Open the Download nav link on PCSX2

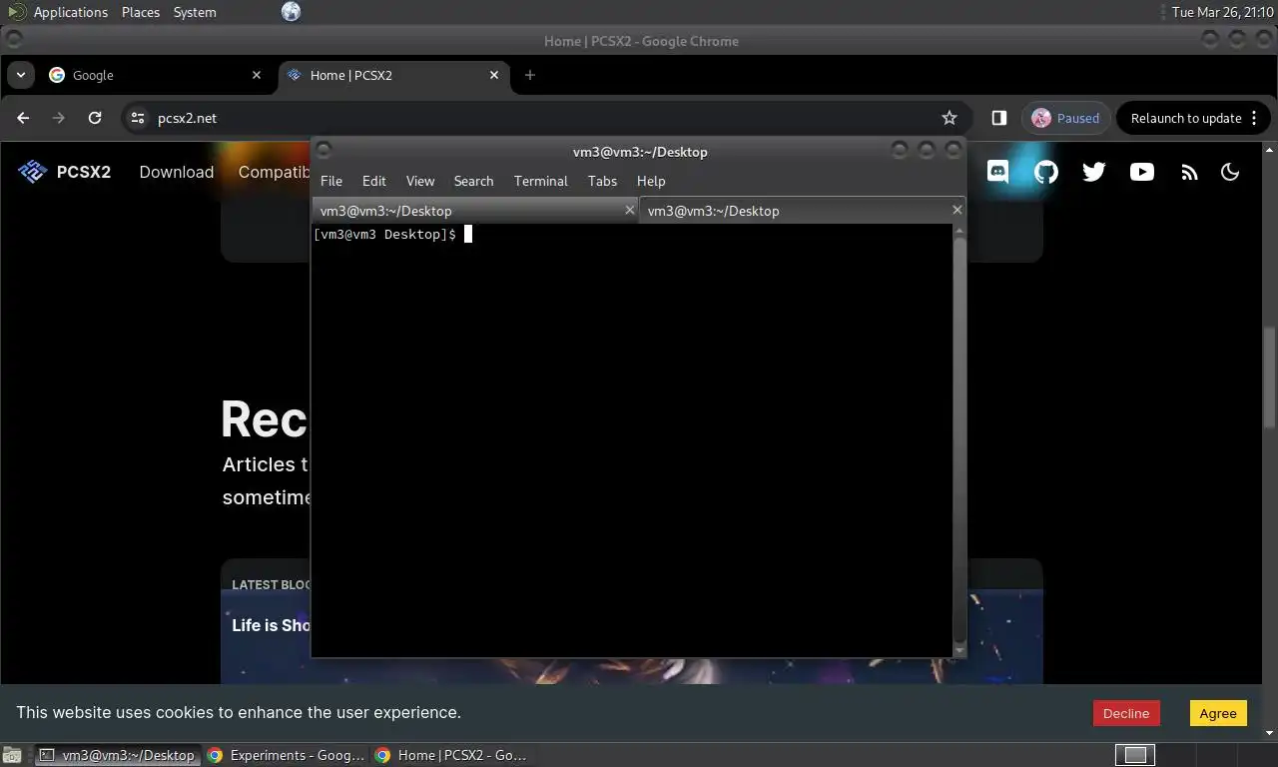click(x=177, y=172)
